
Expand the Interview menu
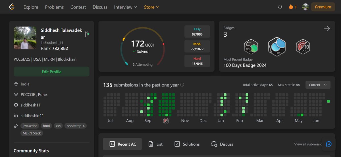coord(125,7)
